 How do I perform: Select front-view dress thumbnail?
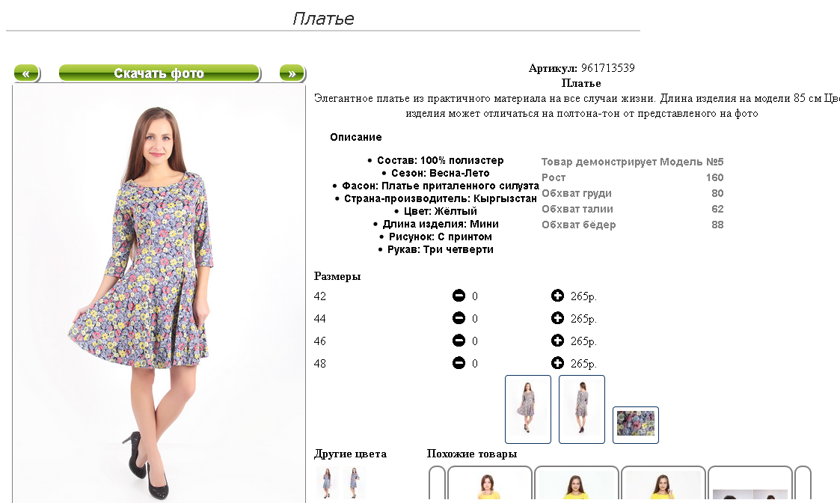pos(527,409)
